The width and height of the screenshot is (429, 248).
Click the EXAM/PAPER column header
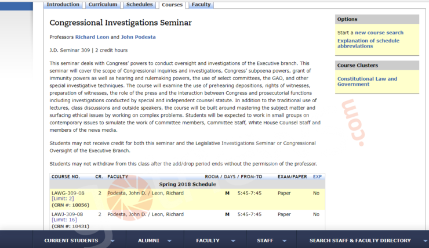[292, 177]
